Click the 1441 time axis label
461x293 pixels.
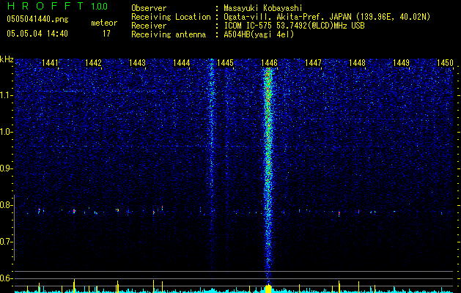[x=50, y=62]
